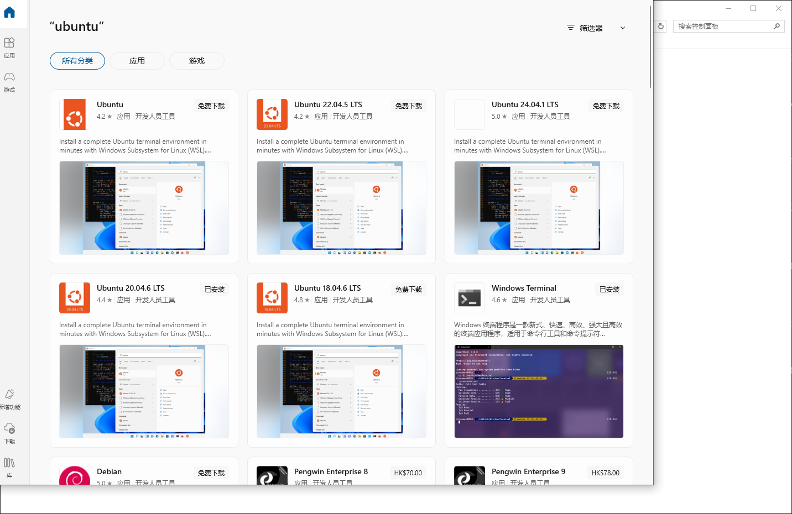Image resolution: width=792 pixels, height=514 pixels.
Task: Click the Ubuntu 18.04.6 LTS logo icon
Action: 272,298
